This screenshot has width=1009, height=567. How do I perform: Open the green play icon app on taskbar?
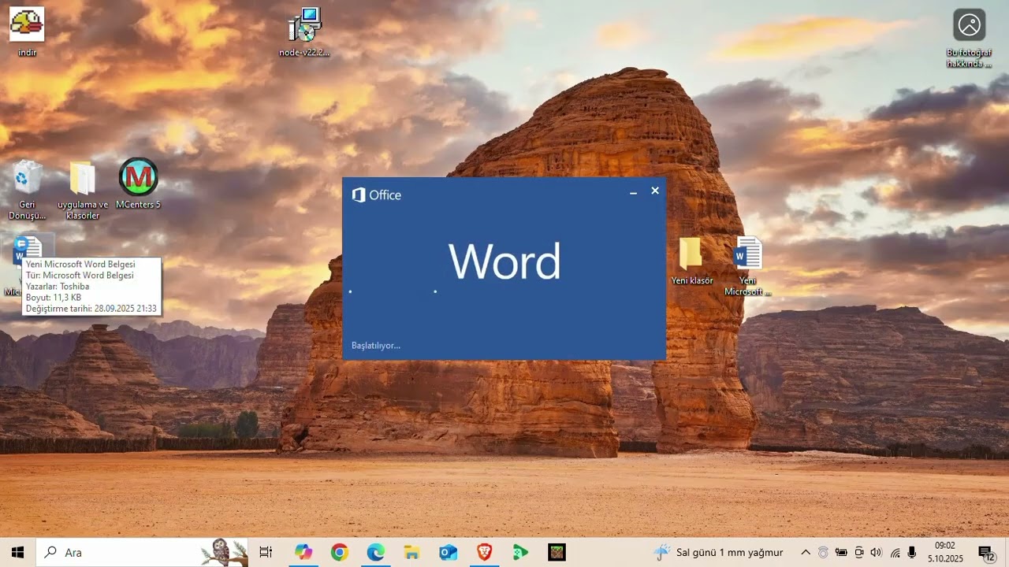[521, 552]
